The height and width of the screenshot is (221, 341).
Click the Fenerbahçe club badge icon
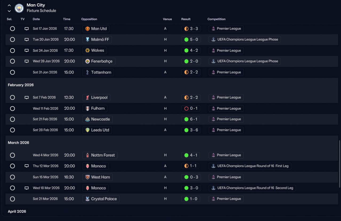pos(87,61)
